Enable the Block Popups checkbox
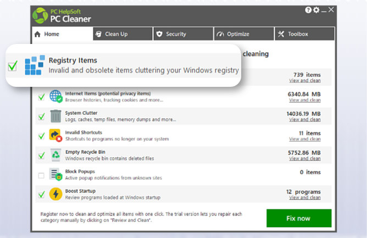The height and width of the screenshot is (238, 367). (x=41, y=175)
